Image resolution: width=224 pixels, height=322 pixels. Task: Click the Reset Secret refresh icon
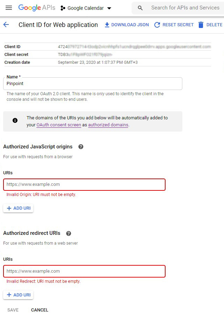coord(157,25)
